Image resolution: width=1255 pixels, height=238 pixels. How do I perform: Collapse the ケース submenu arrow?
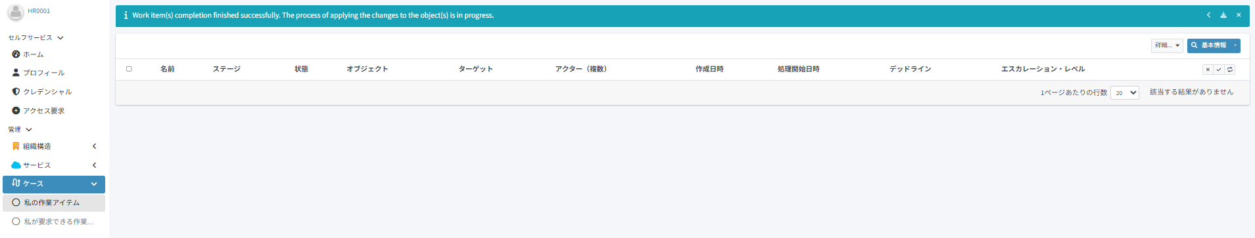point(94,184)
